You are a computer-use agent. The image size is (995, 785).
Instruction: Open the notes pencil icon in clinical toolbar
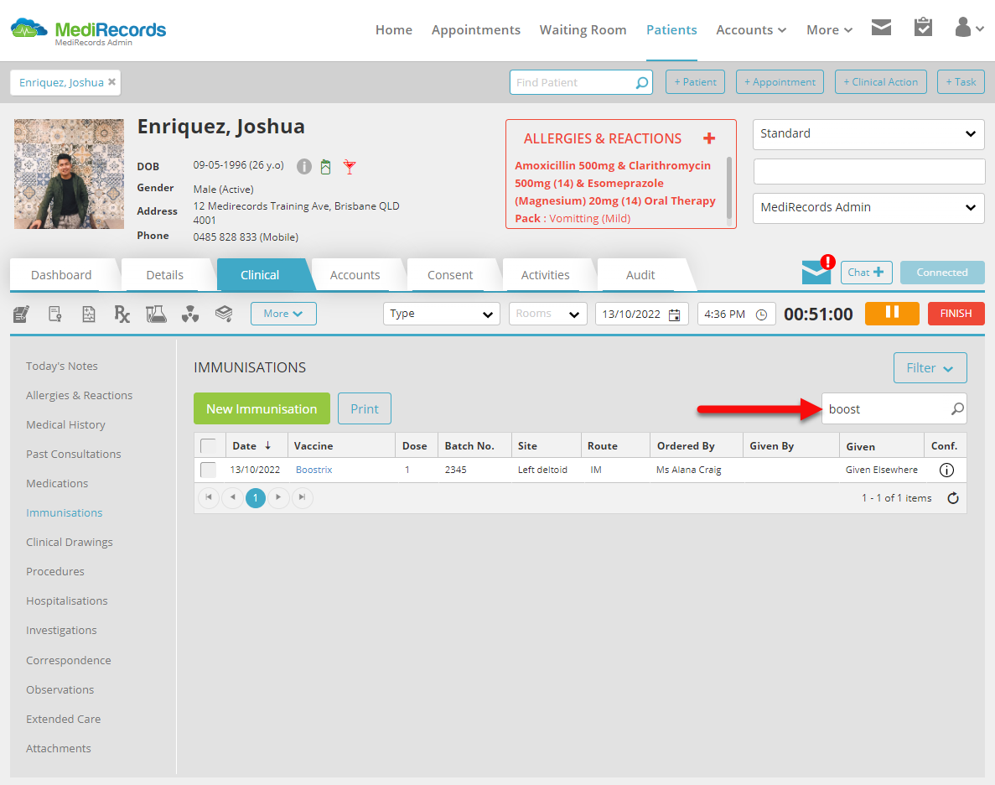coord(21,314)
